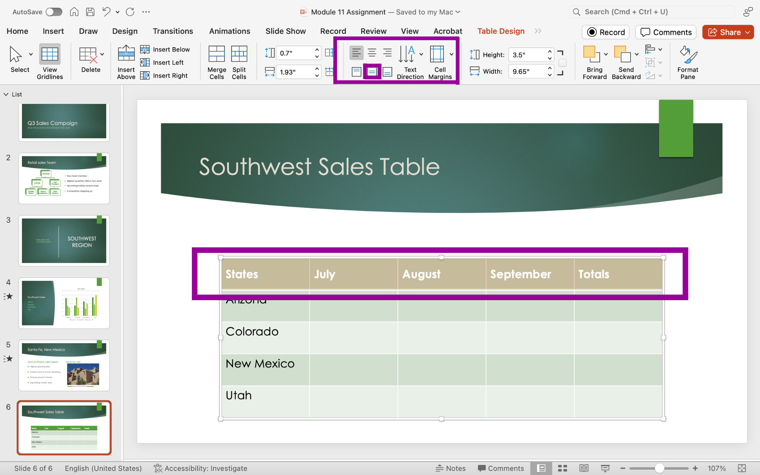Align text to bottom of cell
Image resolution: width=760 pixels, height=475 pixels.
(387, 72)
